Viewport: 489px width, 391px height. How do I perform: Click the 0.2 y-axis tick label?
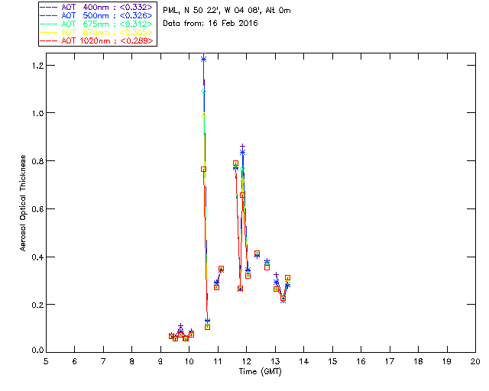coord(37,305)
